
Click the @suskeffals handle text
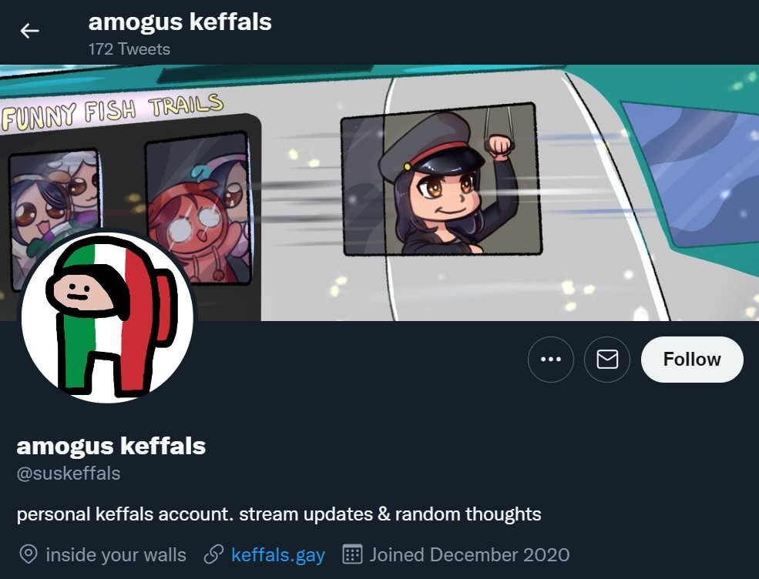pyautogui.click(x=69, y=473)
